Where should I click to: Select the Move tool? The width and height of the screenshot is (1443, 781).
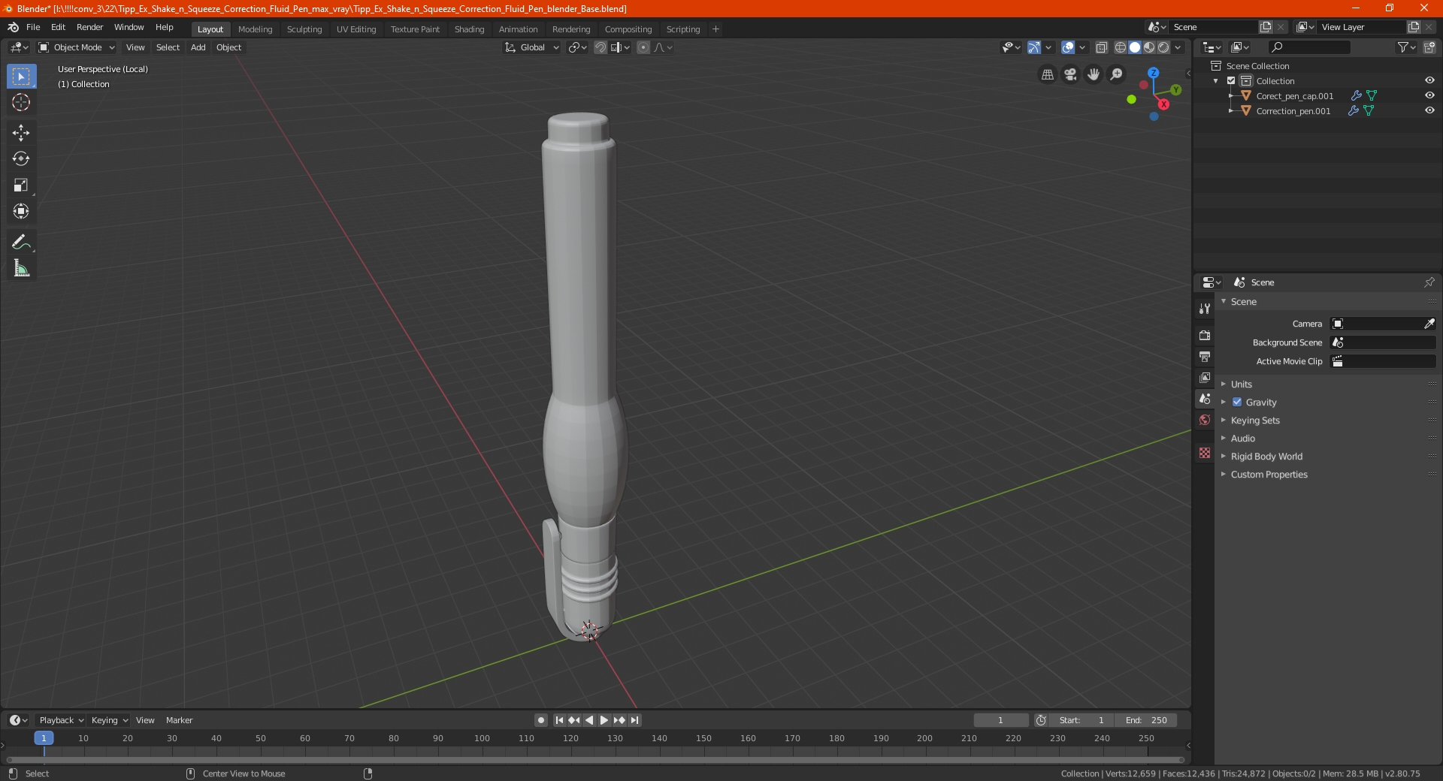click(21, 133)
